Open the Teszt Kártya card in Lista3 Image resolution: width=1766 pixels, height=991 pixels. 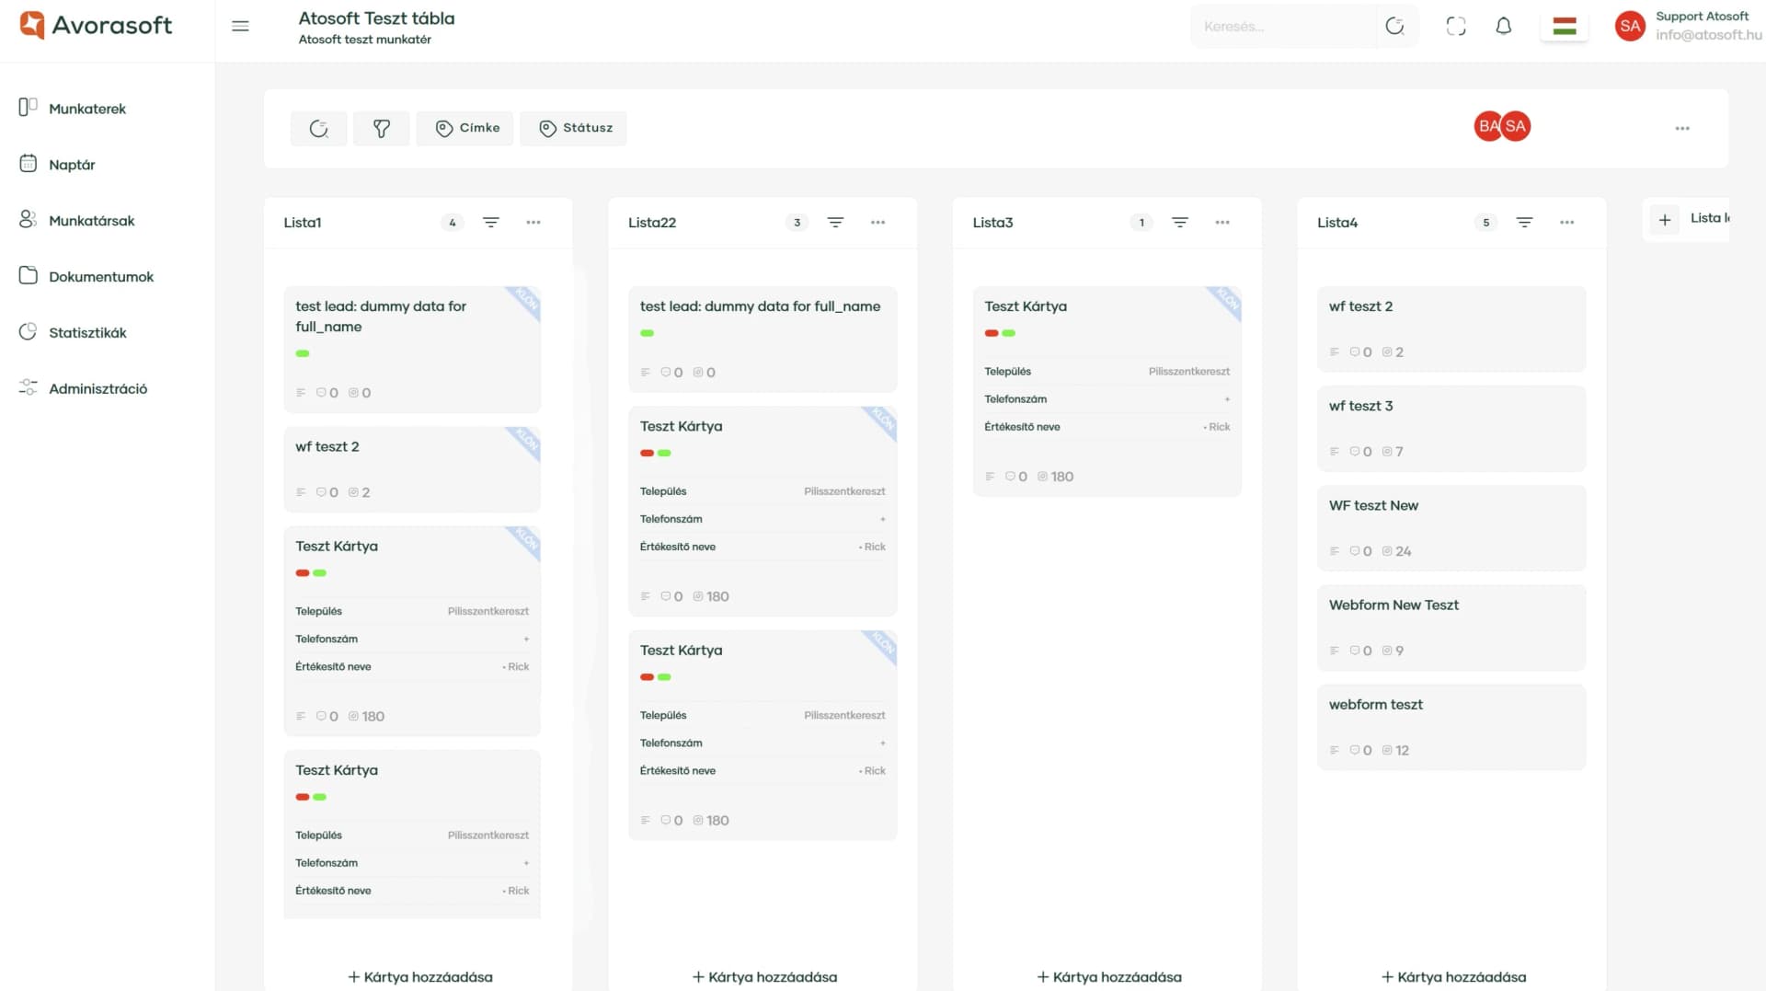[x=1107, y=391]
